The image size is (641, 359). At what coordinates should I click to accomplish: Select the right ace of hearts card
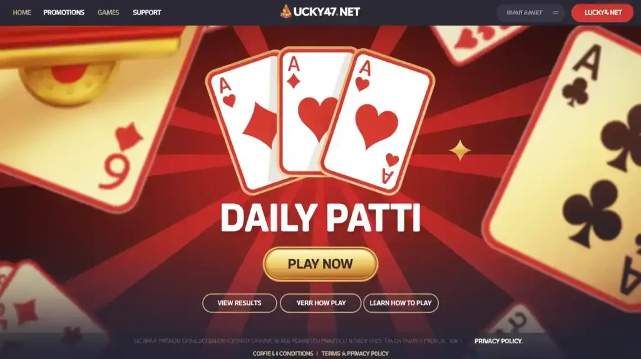(x=378, y=123)
